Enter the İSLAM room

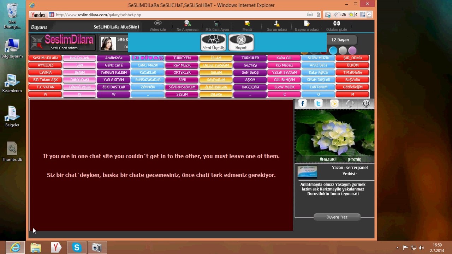[x=216, y=58]
